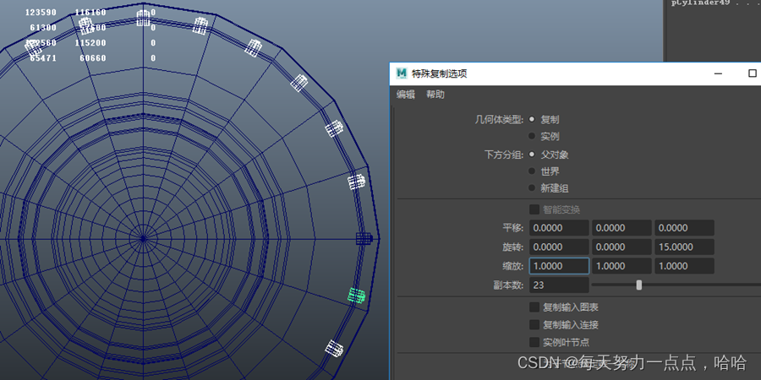Click the Maya logo icon in title bar
The height and width of the screenshot is (380, 761).
(x=402, y=73)
